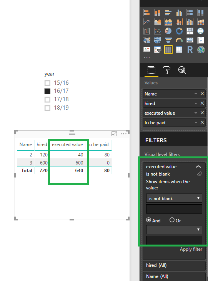Open focus mode on the table visual
This screenshot has width=208, height=281.
(x=114, y=134)
